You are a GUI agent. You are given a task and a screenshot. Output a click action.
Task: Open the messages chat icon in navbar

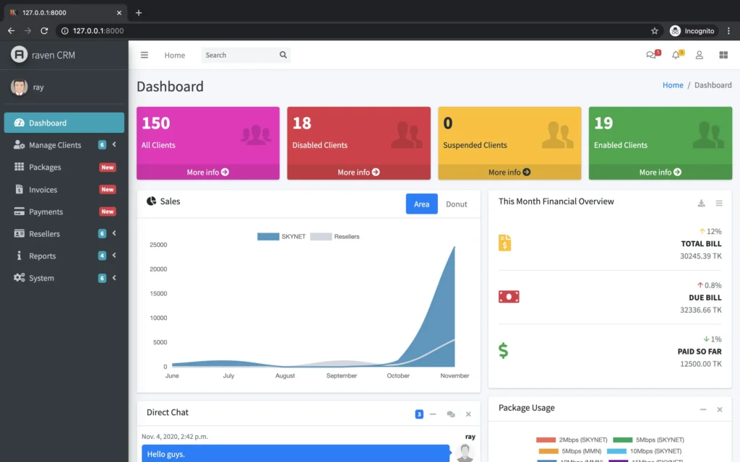(x=651, y=55)
